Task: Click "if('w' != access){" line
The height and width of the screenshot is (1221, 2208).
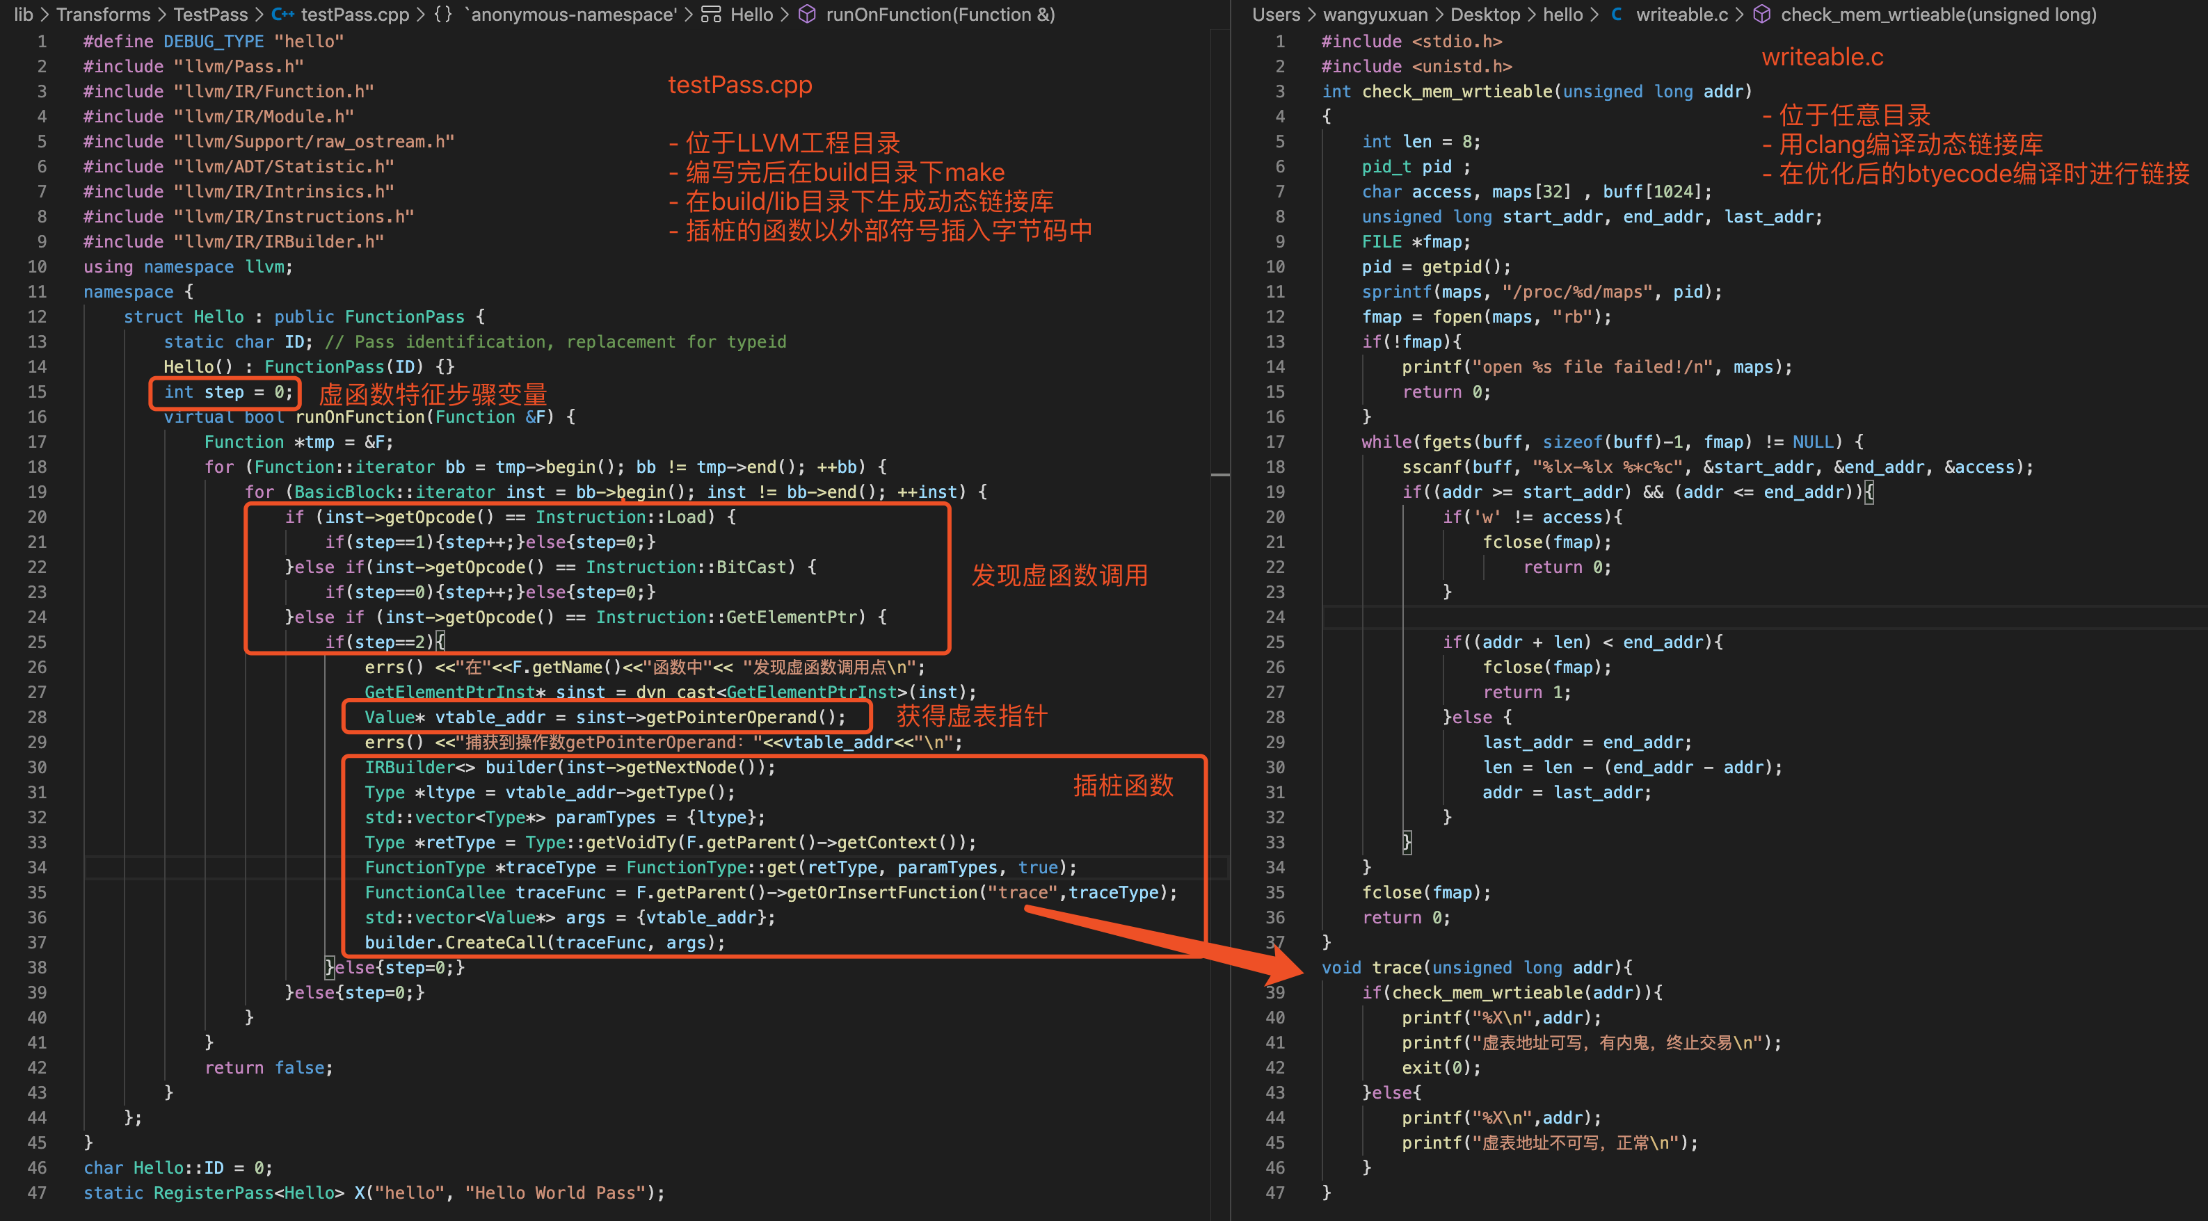Action: (x=1532, y=517)
